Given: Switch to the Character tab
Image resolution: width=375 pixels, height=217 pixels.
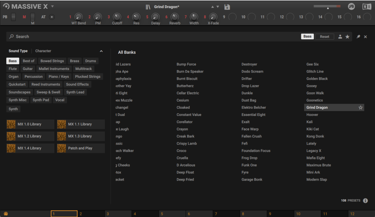Looking at the screenshot, I should pos(43,51).
